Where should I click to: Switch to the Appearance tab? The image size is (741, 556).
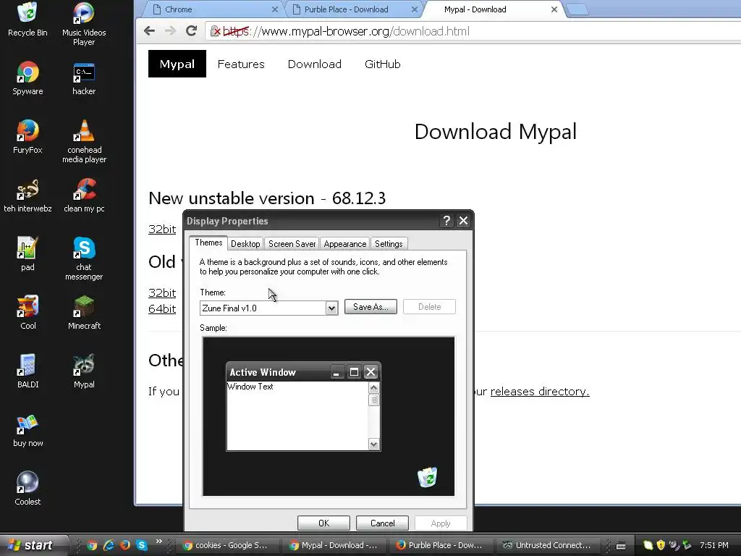point(345,243)
